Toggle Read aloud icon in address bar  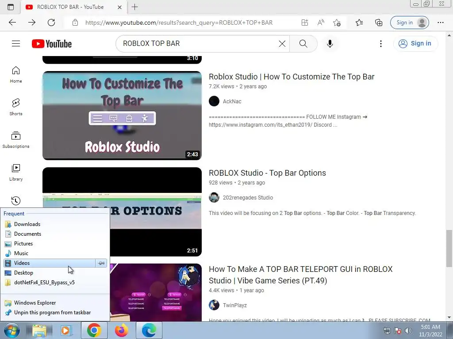tap(321, 23)
